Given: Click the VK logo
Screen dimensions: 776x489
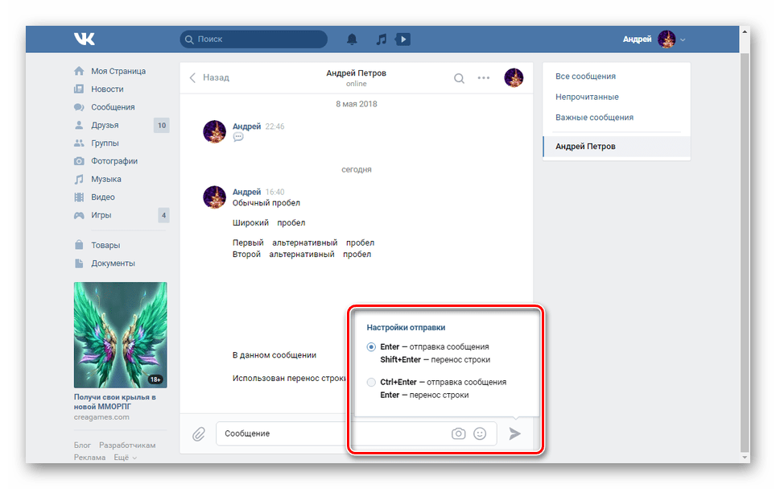Looking at the screenshot, I should [85, 38].
